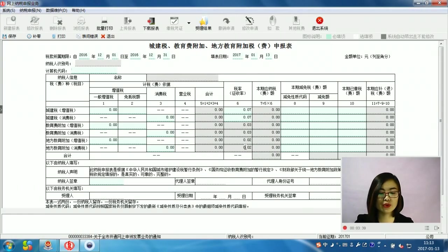
Task: Click 消费税 cell for 城建税（消费税）
Action: pyautogui.click(x=161, y=118)
